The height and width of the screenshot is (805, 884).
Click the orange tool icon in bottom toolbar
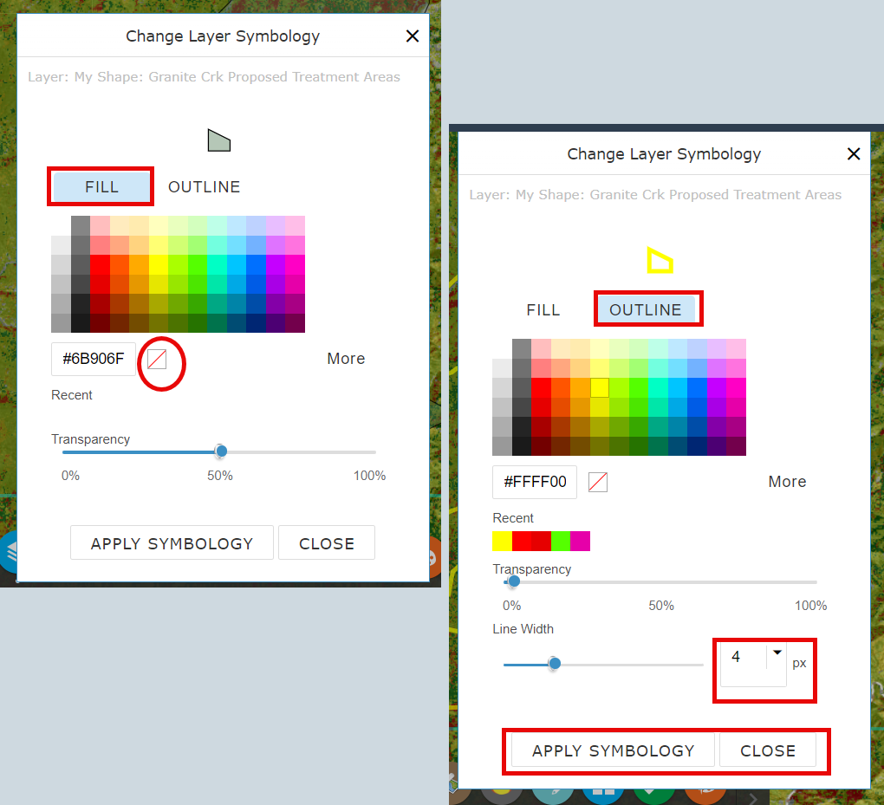(x=704, y=795)
